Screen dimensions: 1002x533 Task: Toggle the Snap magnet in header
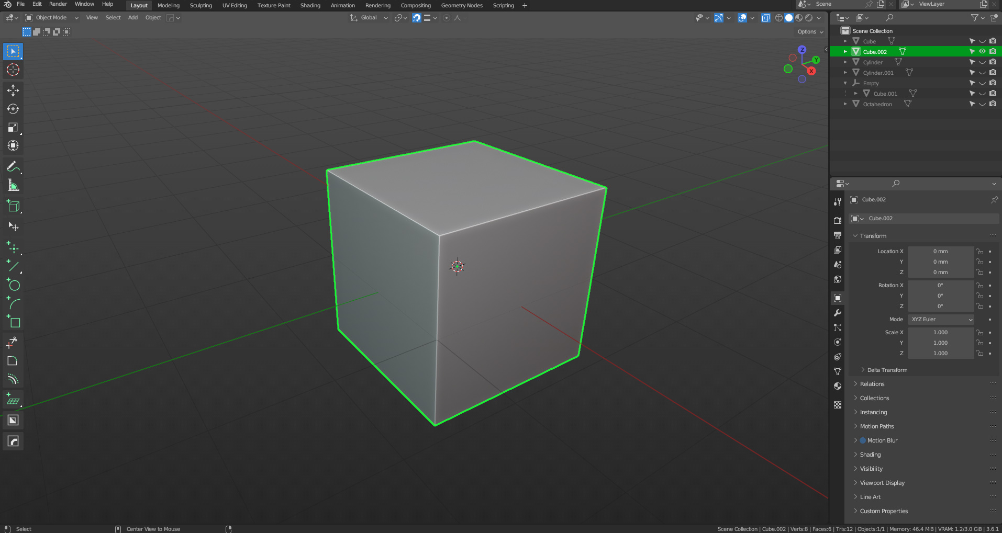coord(416,18)
